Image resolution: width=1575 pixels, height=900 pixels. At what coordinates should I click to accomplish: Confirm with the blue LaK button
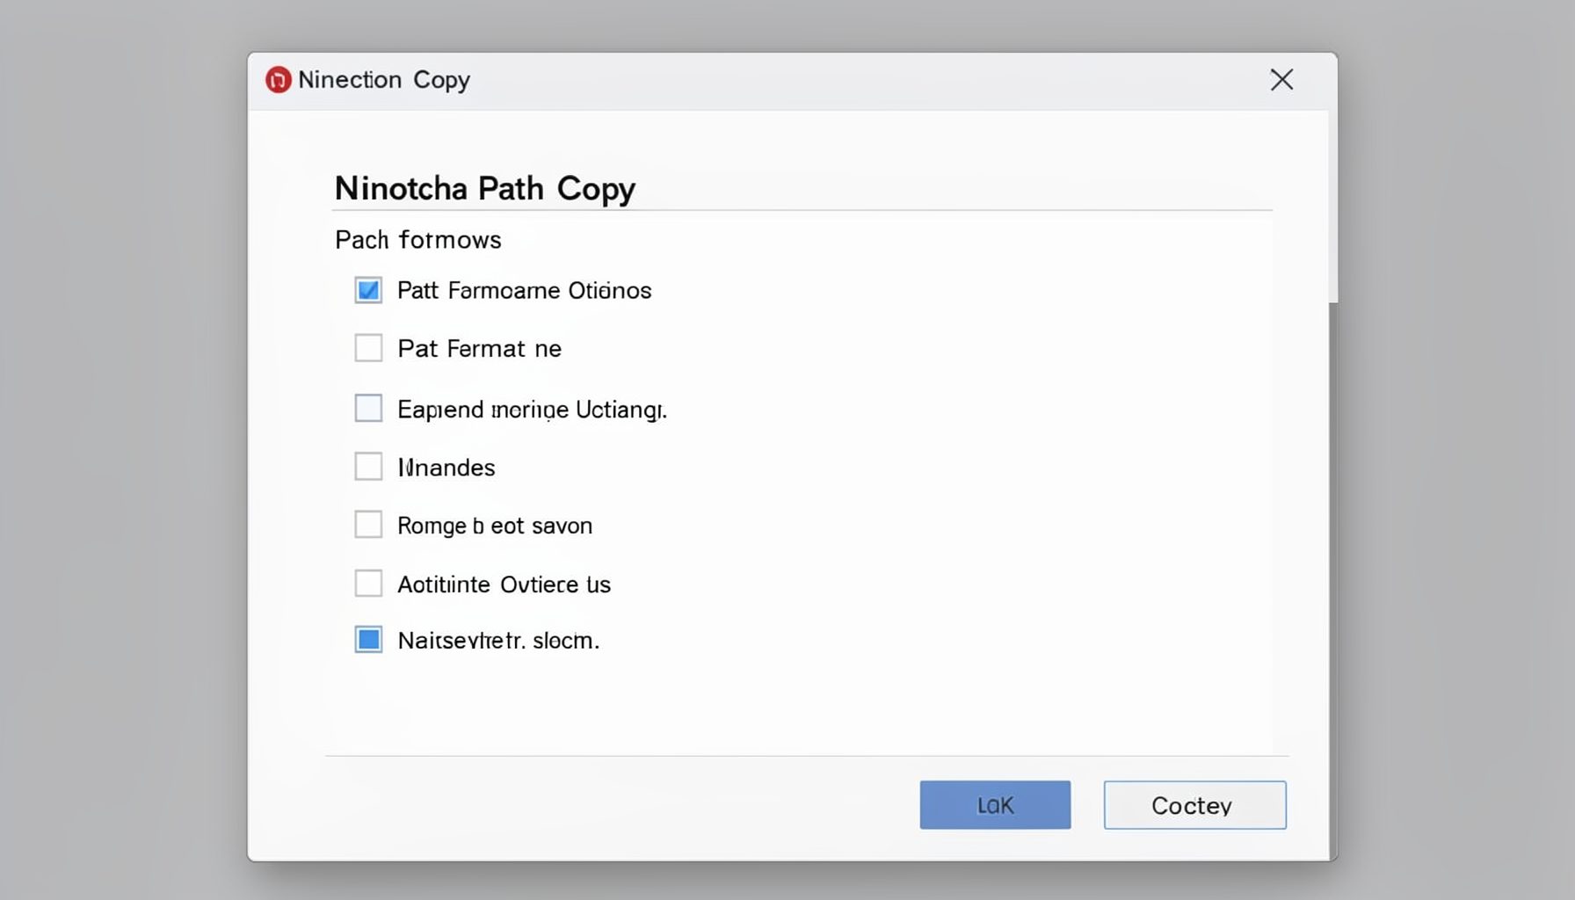995,805
